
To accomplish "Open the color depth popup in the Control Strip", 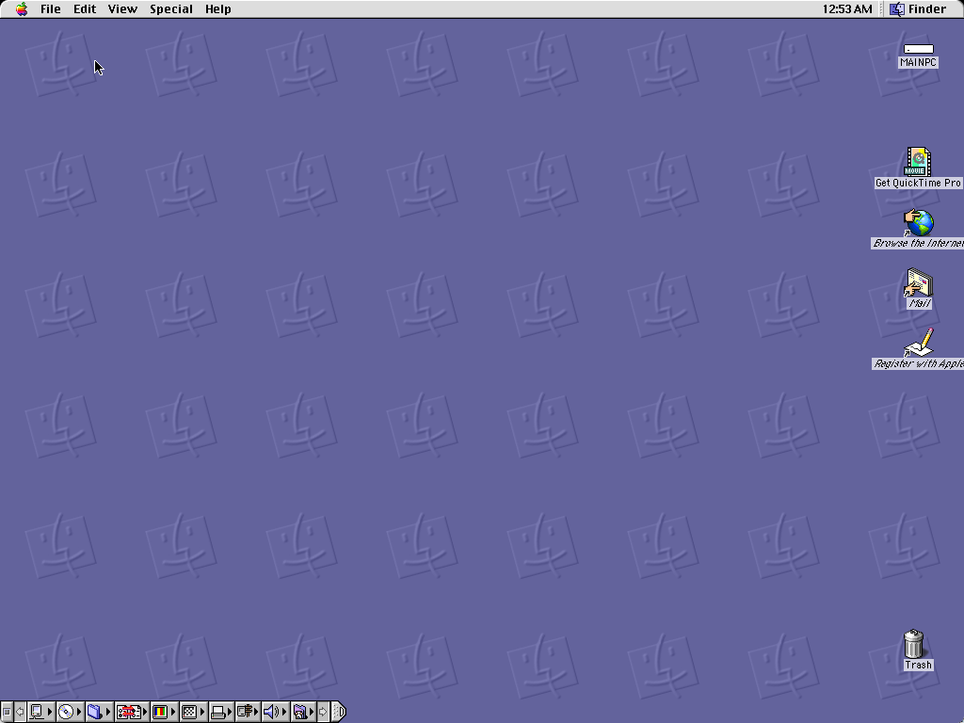I will [x=159, y=712].
